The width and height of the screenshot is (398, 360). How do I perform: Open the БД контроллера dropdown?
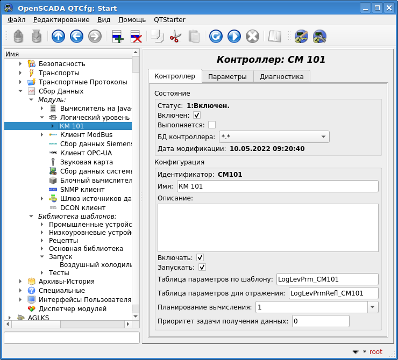[x=274, y=136]
